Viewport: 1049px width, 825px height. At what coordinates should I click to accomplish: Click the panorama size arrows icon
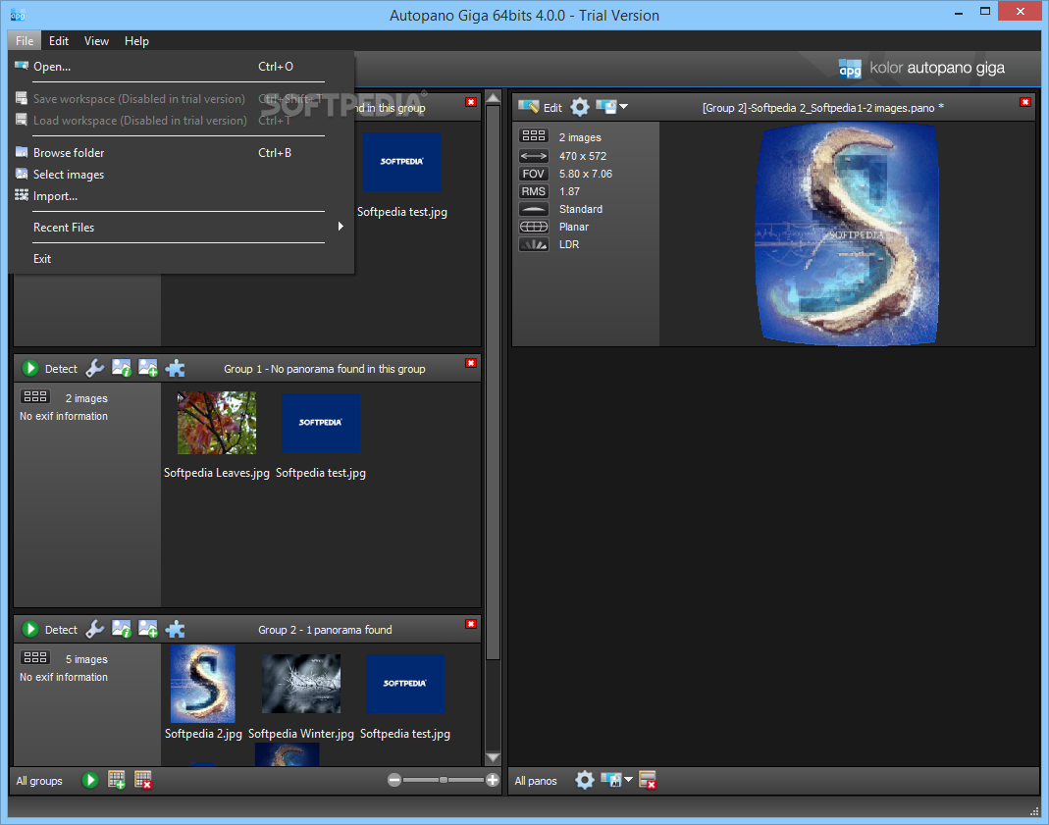tap(533, 156)
